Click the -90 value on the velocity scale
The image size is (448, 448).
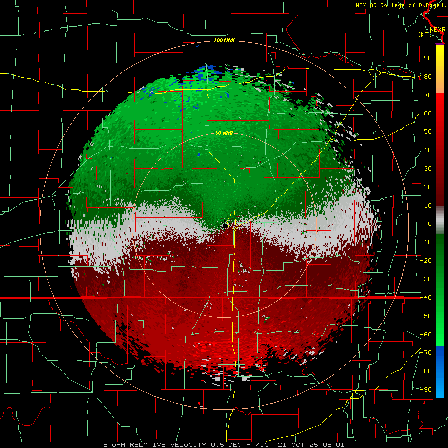[x=426, y=390]
